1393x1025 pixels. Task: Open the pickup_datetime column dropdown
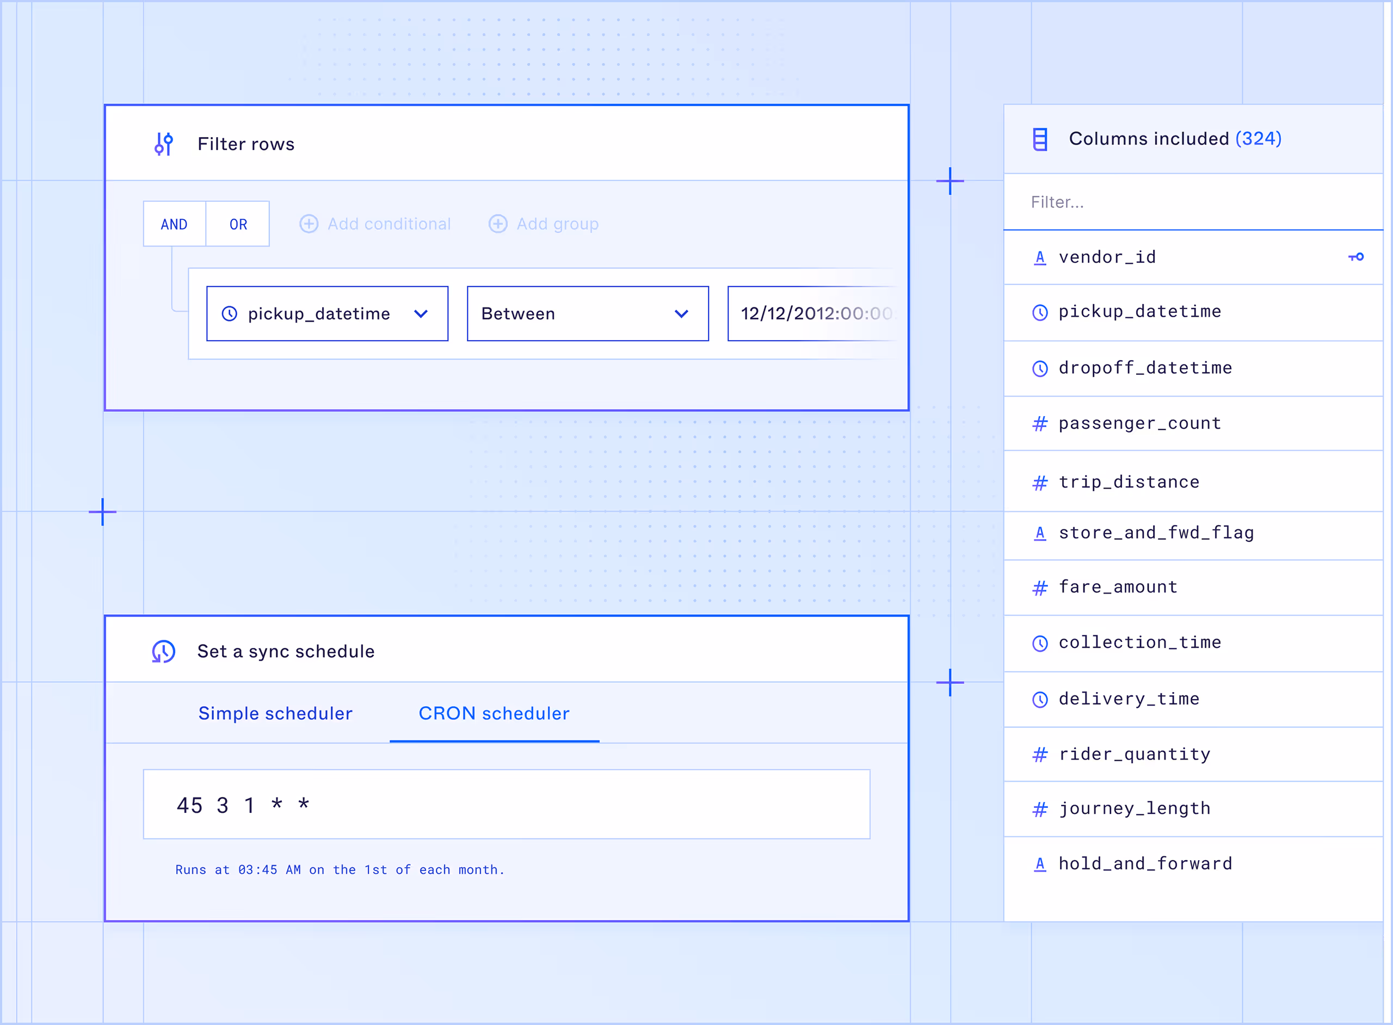(x=327, y=314)
